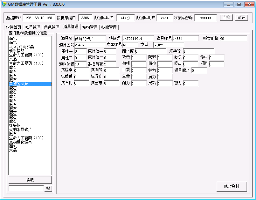
Task: Click the 修改资料 button
Action: pos(232,186)
